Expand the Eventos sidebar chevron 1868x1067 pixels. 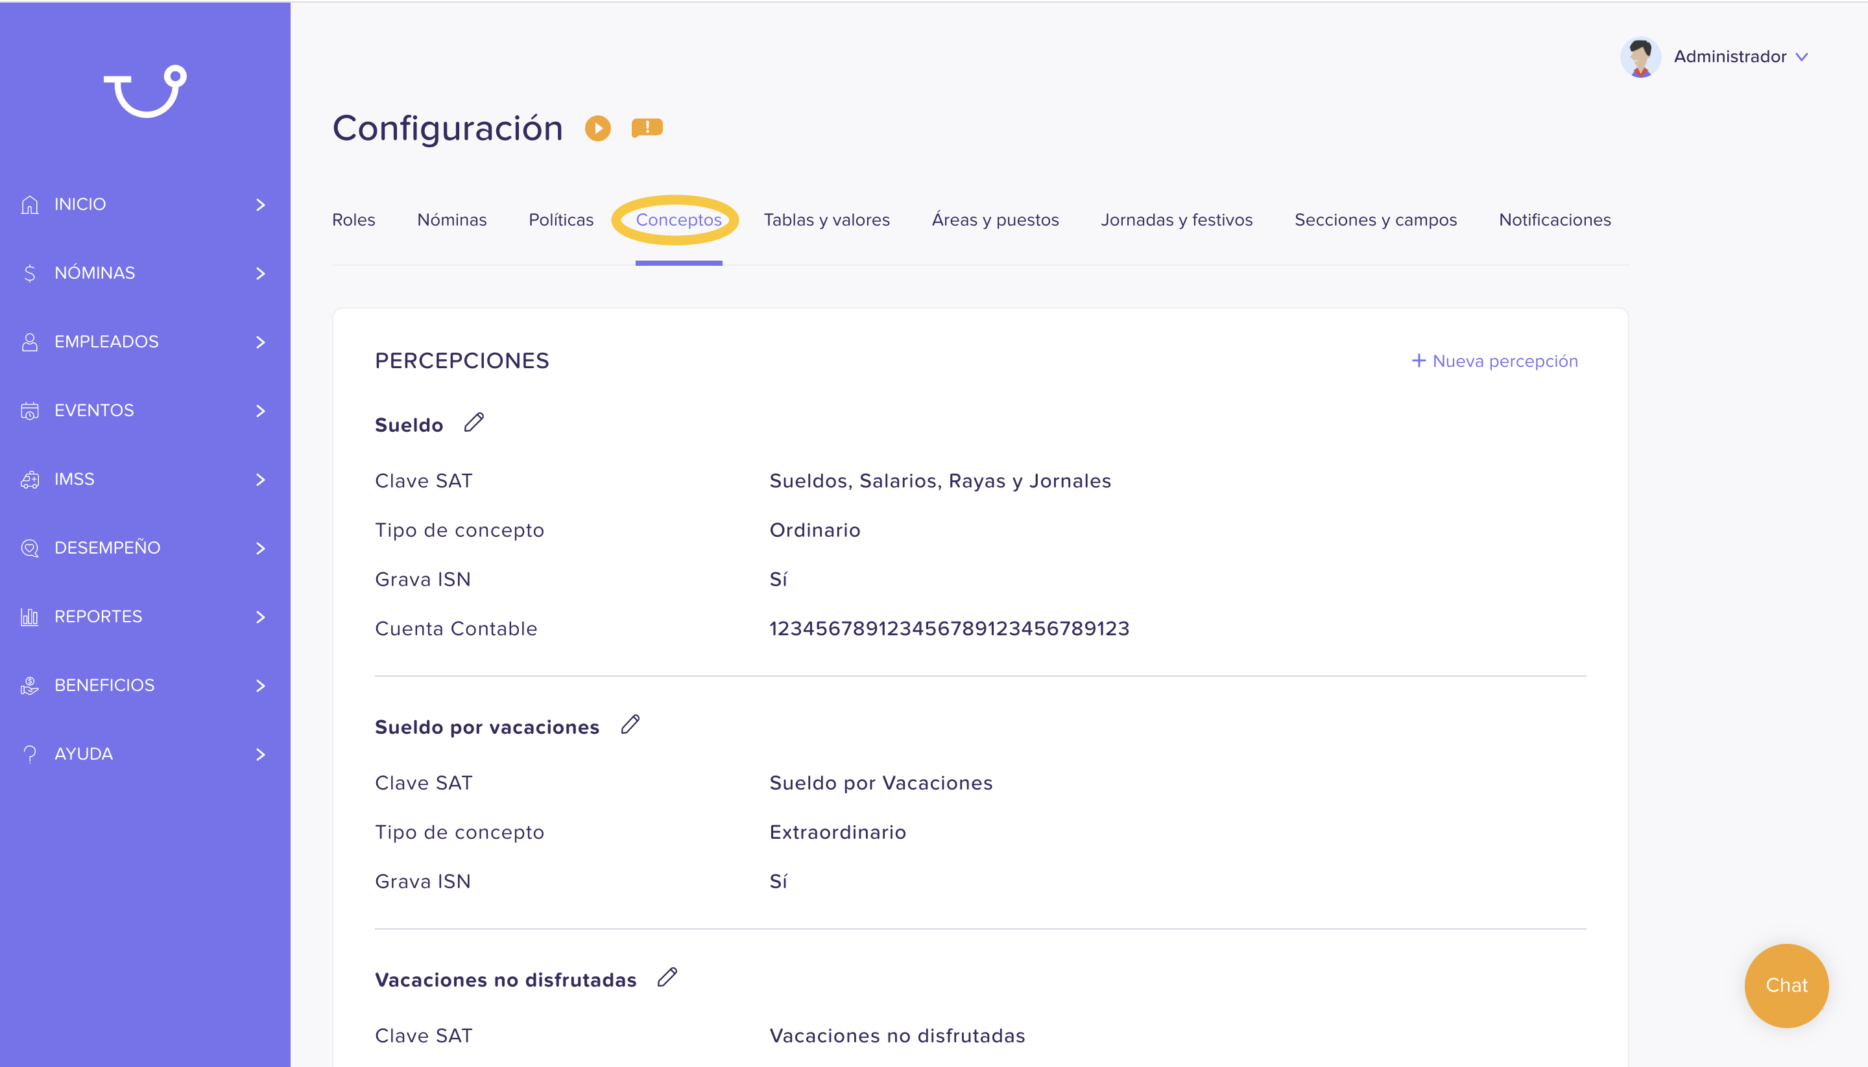260,411
